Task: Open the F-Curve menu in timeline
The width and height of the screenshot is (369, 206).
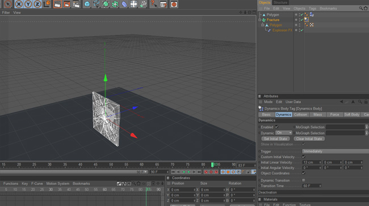Action: (37, 183)
